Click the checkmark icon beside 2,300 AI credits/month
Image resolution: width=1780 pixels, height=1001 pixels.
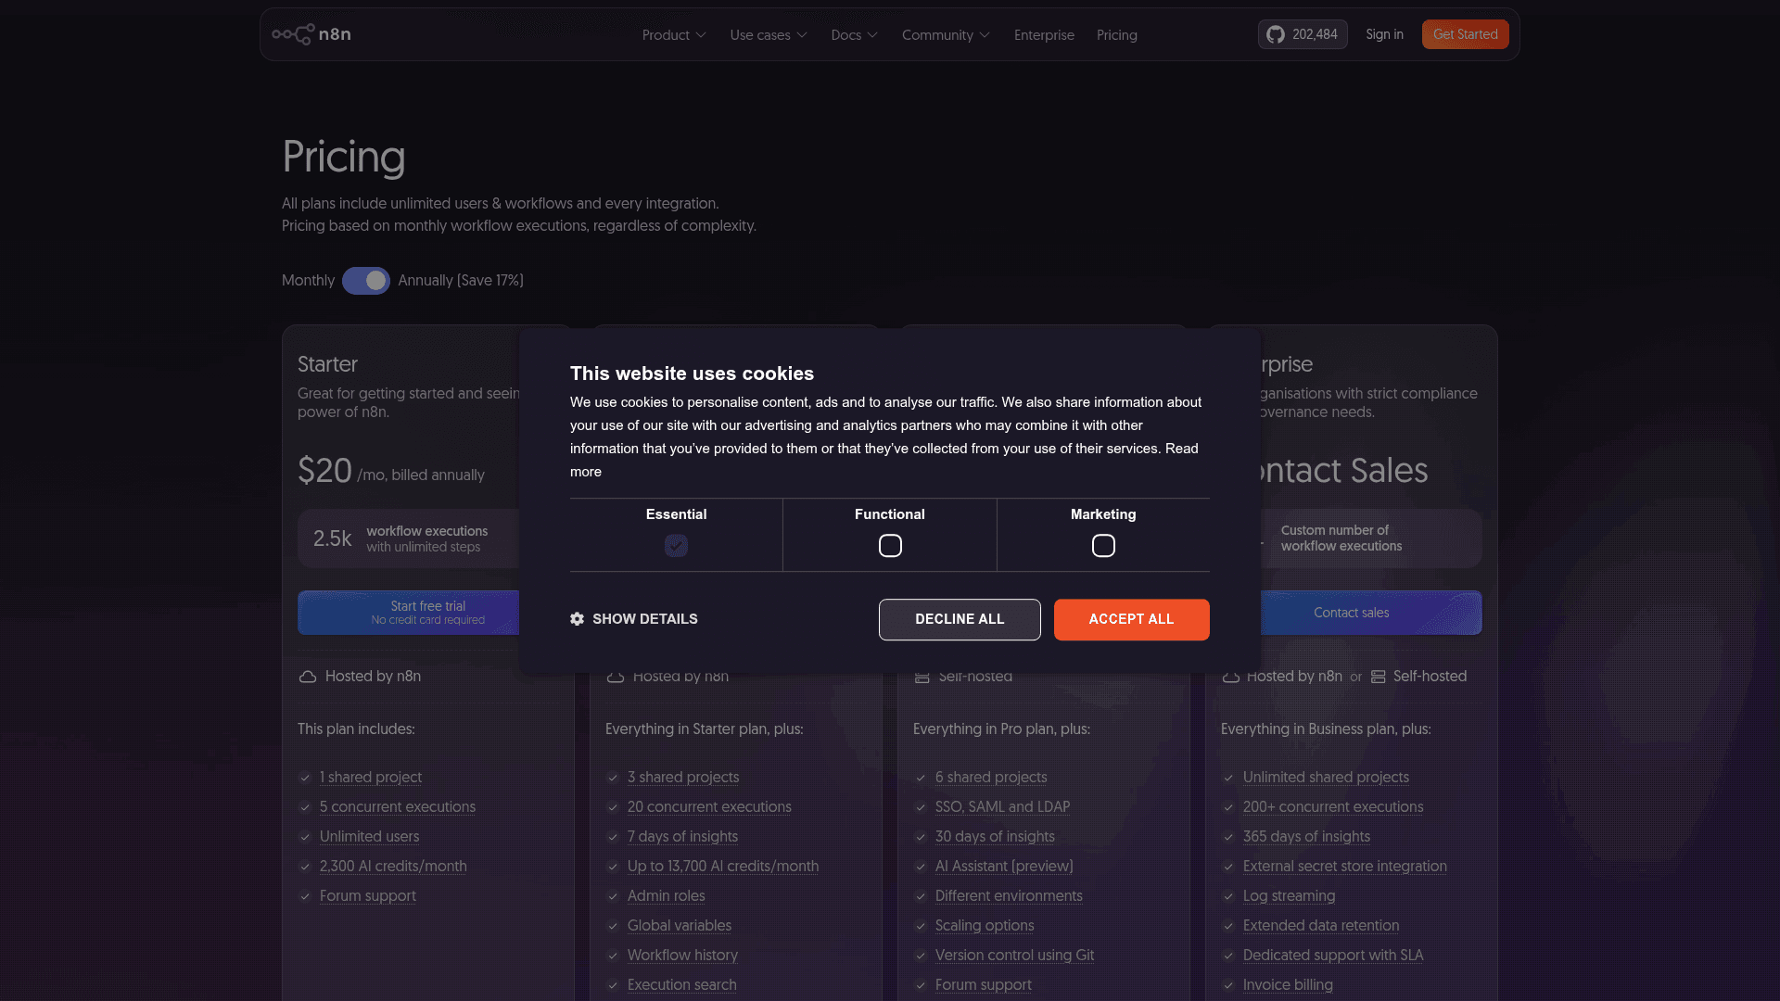[x=305, y=867]
